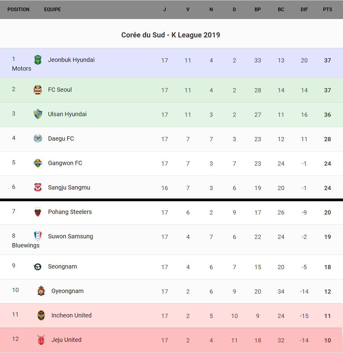Screen dimensions: 343x353
Task: Click the Sangju Sangmu club logo
Action: click(38, 187)
